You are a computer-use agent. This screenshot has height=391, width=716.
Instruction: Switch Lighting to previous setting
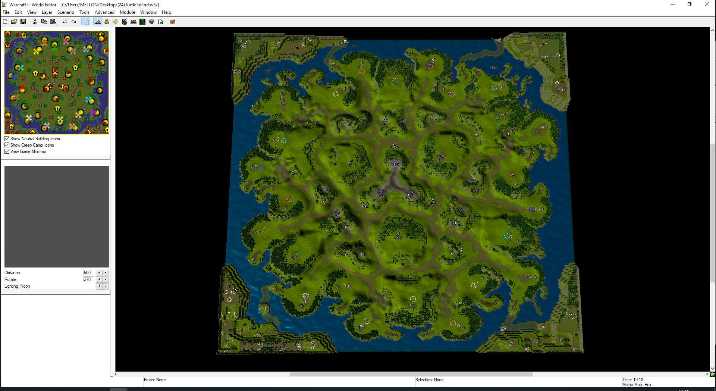tap(99, 286)
